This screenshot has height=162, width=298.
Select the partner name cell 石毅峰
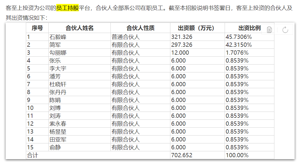pos(58,37)
